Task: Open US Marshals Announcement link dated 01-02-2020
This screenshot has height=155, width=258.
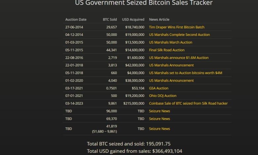Action: click(x=171, y=80)
